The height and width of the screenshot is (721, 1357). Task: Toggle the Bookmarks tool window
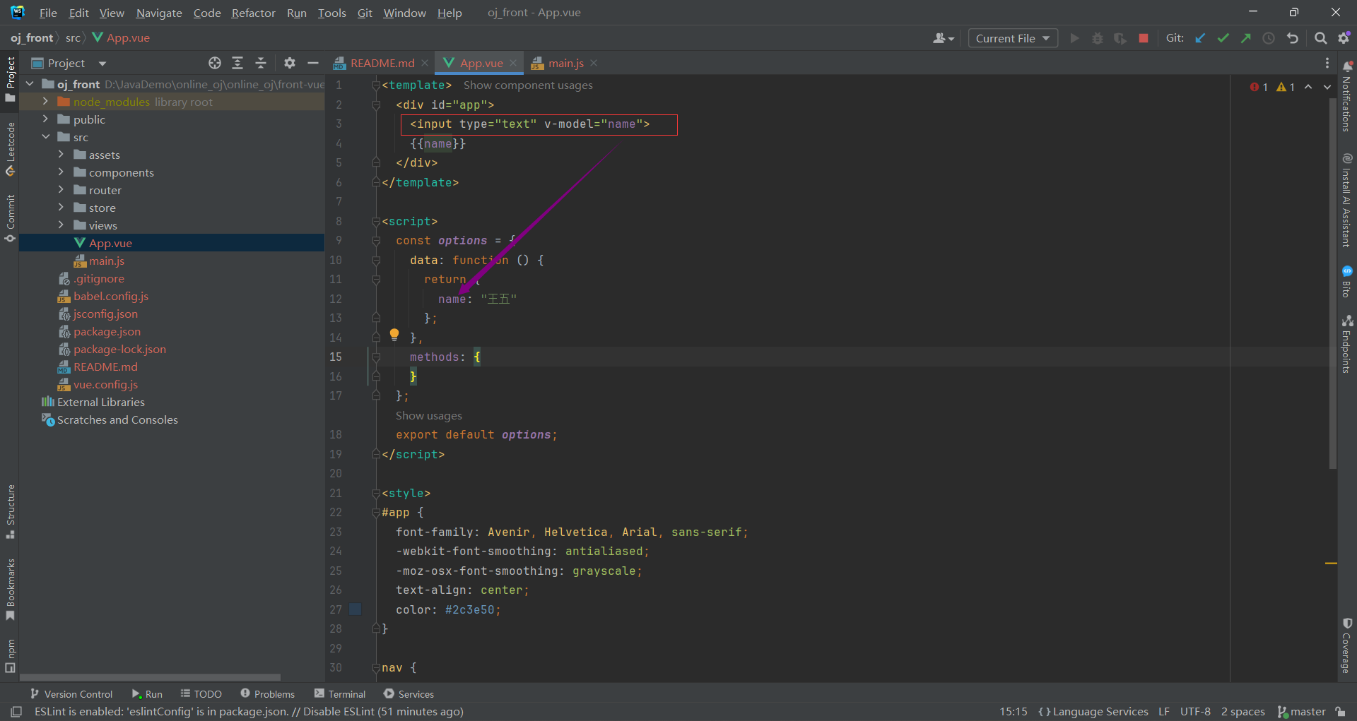[10, 590]
